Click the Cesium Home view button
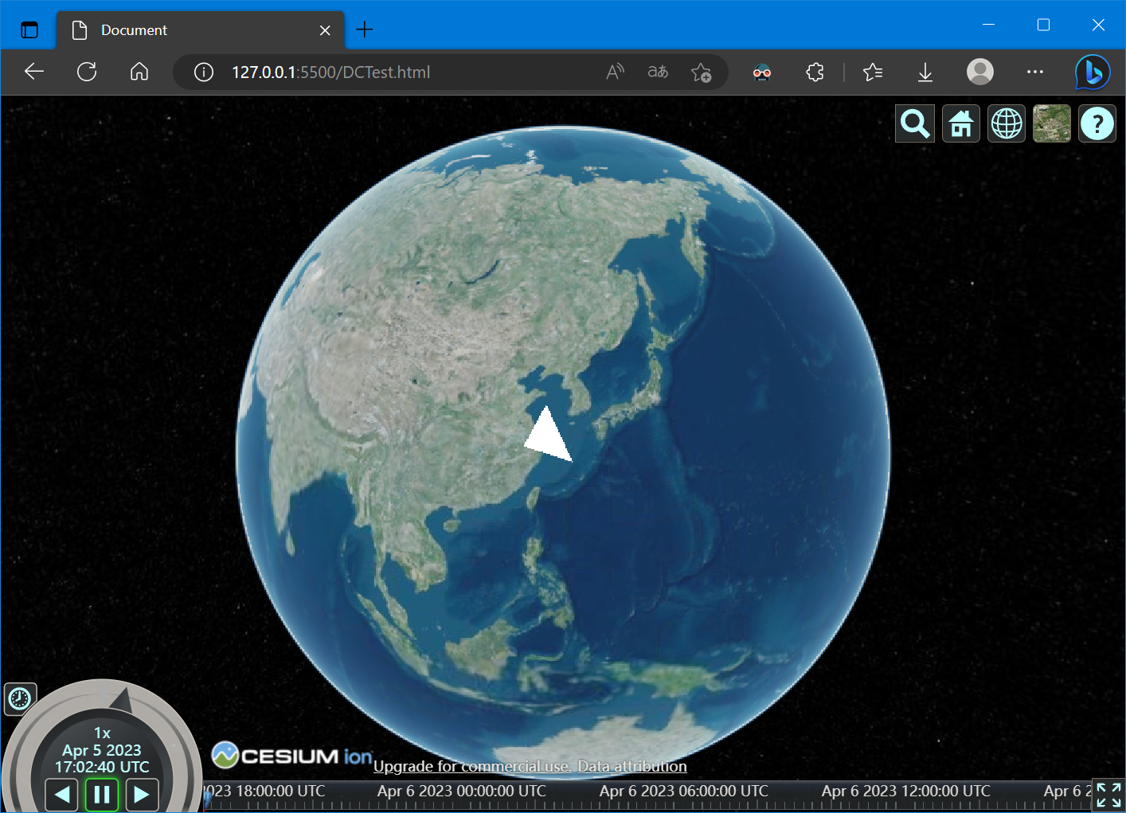 961,124
